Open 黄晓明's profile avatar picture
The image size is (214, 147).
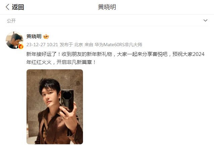[x=14, y=40]
